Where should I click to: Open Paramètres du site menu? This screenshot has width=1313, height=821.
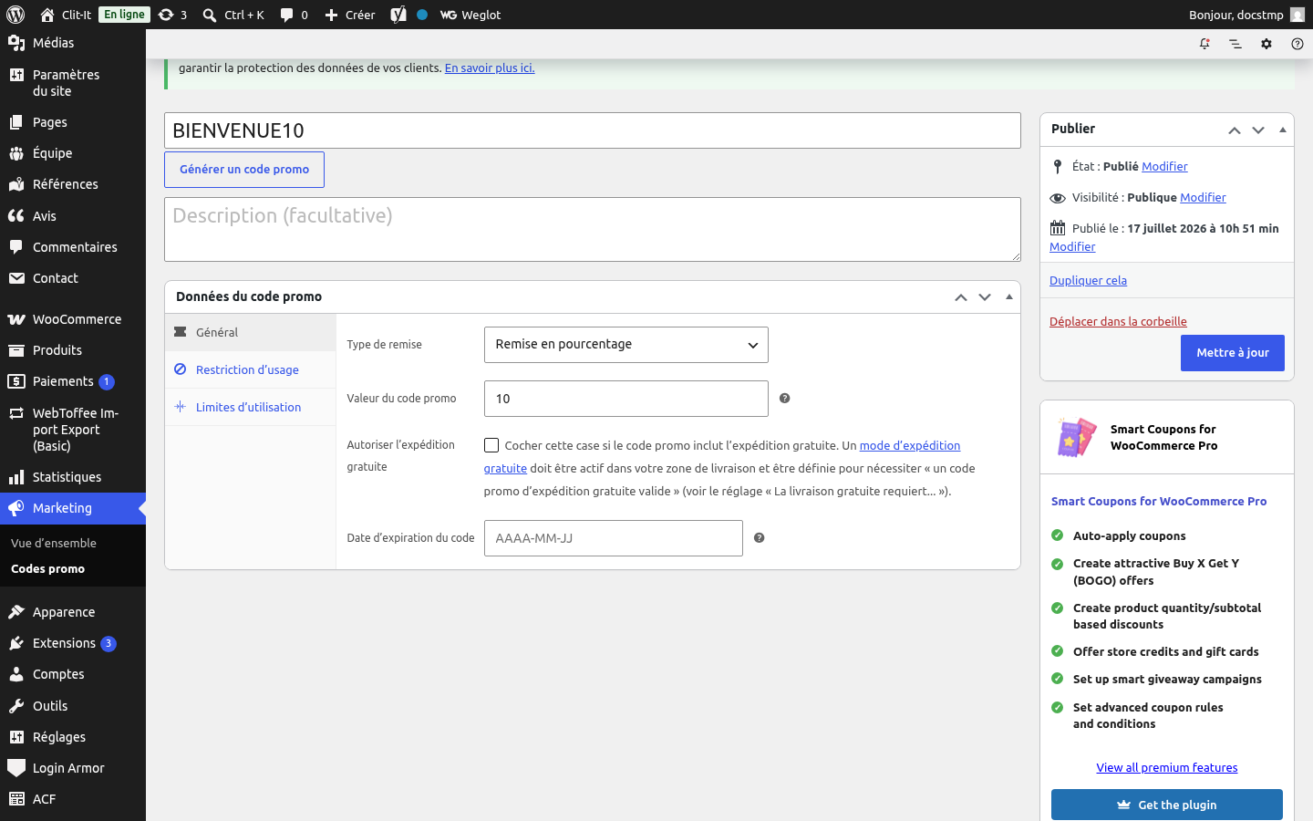(73, 83)
